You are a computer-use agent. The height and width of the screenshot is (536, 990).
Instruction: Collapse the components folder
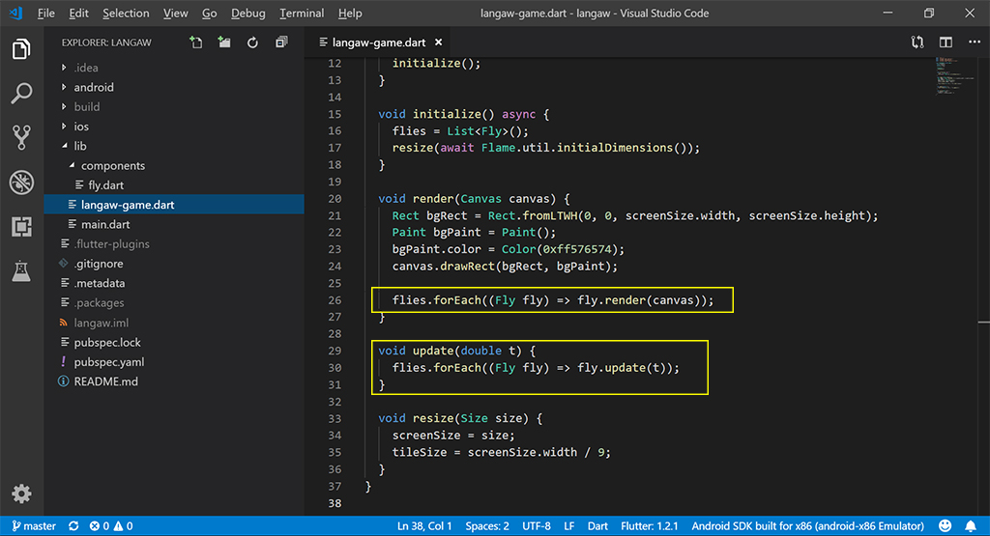[112, 166]
